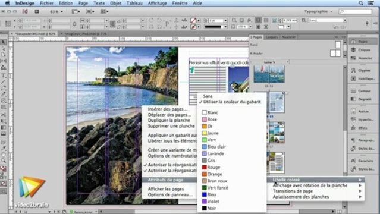
Task: Open the Habillage panel from dock
Action: click(363, 78)
